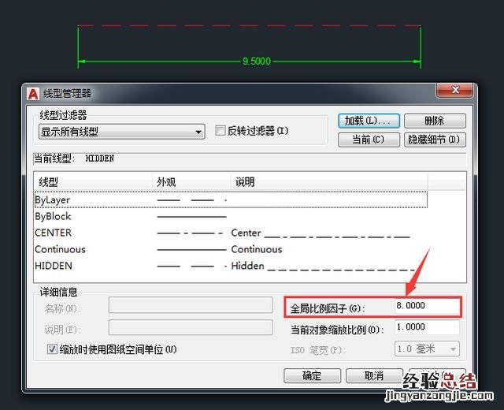Click the 当前(C) set current button
Viewport: 504px width, 410px height.
(369, 140)
